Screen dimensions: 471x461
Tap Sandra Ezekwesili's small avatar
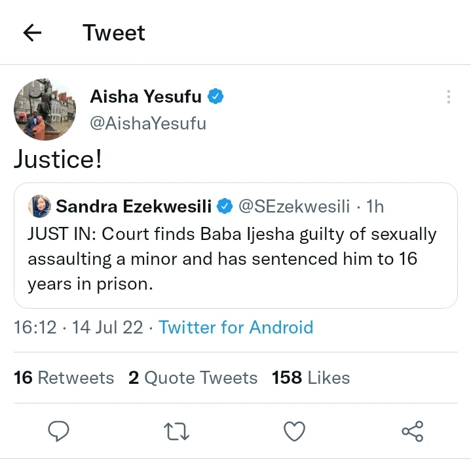coord(39,207)
